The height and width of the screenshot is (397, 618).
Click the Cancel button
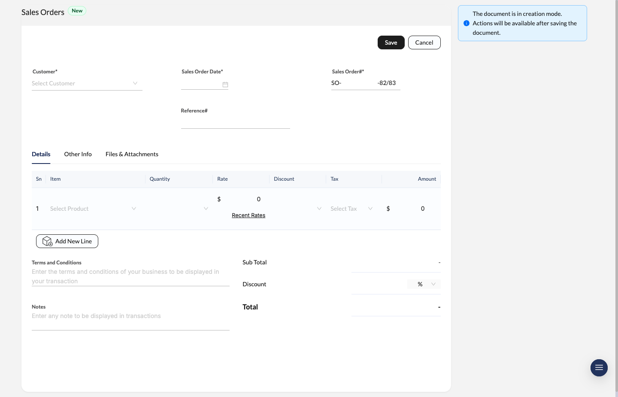424,42
